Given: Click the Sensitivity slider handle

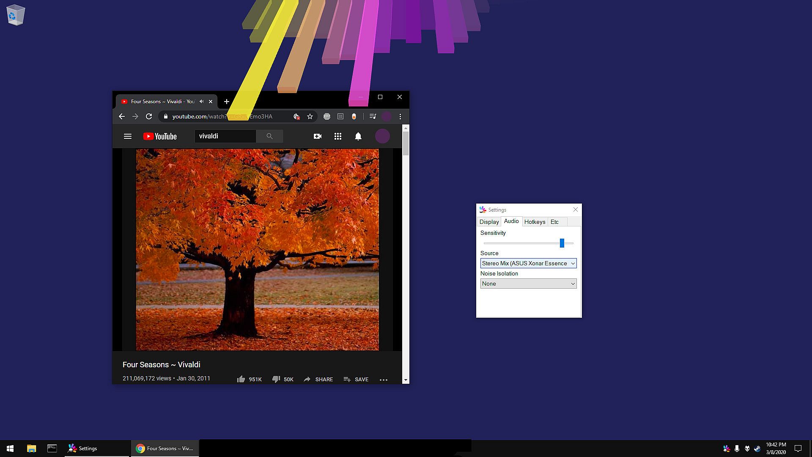Looking at the screenshot, I should (562, 243).
